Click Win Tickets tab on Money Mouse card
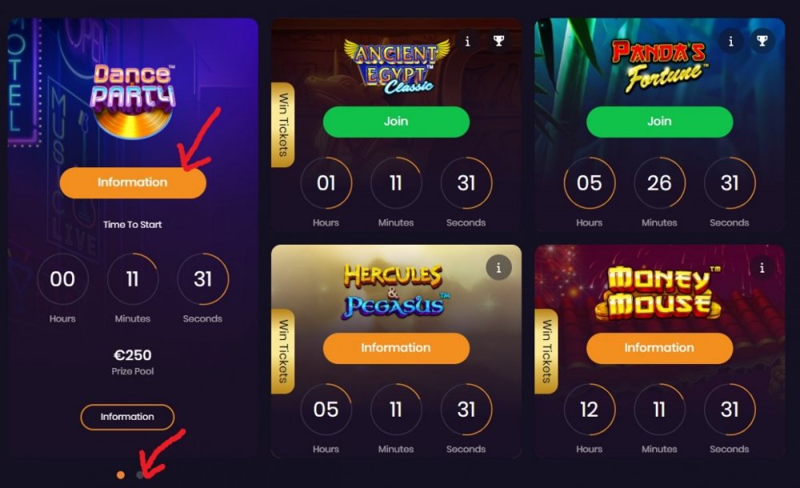800x488 pixels. point(546,351)
